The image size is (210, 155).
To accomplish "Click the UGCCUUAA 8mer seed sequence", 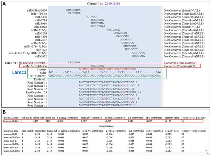I will click(98, 26).
